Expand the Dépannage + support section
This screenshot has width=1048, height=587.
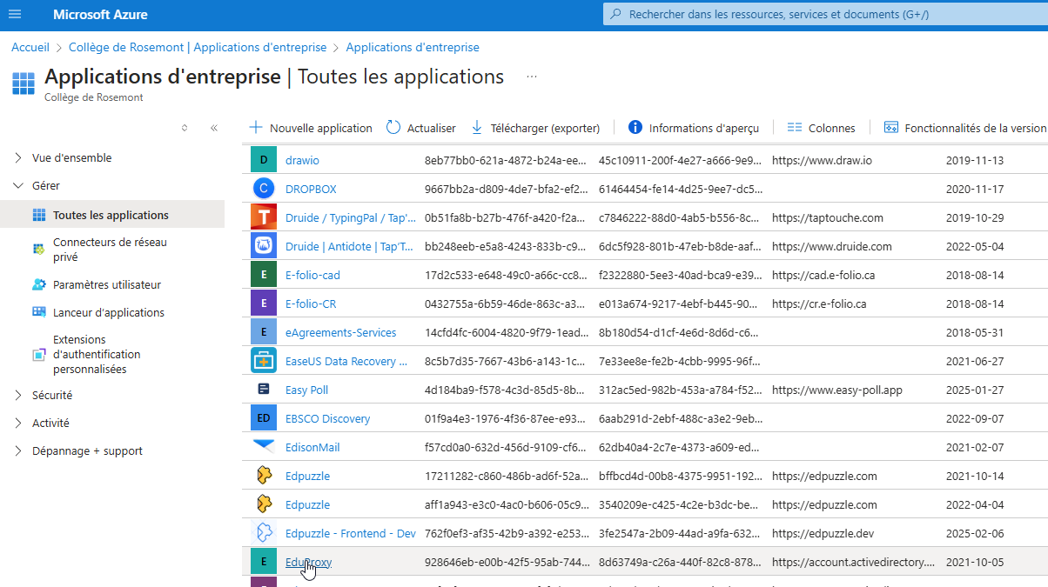pyautogui.click(x=19, y=451)
